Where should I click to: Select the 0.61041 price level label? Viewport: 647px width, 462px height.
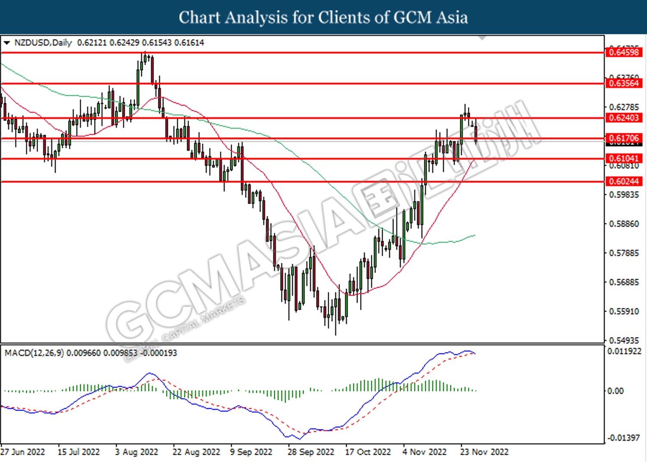(x=624, y=158)
